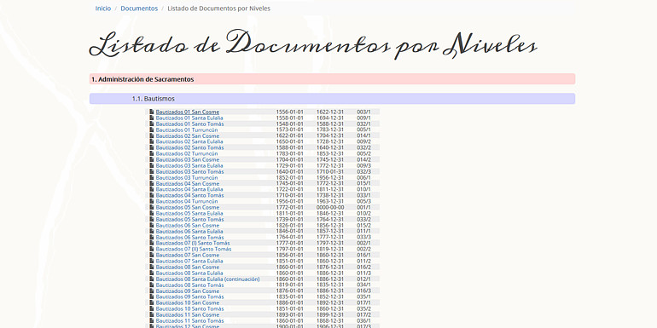
Task: Collapse the 1. Administración de Sacramentos section
Action: click(332, 79)
